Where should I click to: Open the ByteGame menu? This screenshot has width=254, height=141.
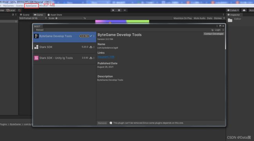click(x=31, y=6)
